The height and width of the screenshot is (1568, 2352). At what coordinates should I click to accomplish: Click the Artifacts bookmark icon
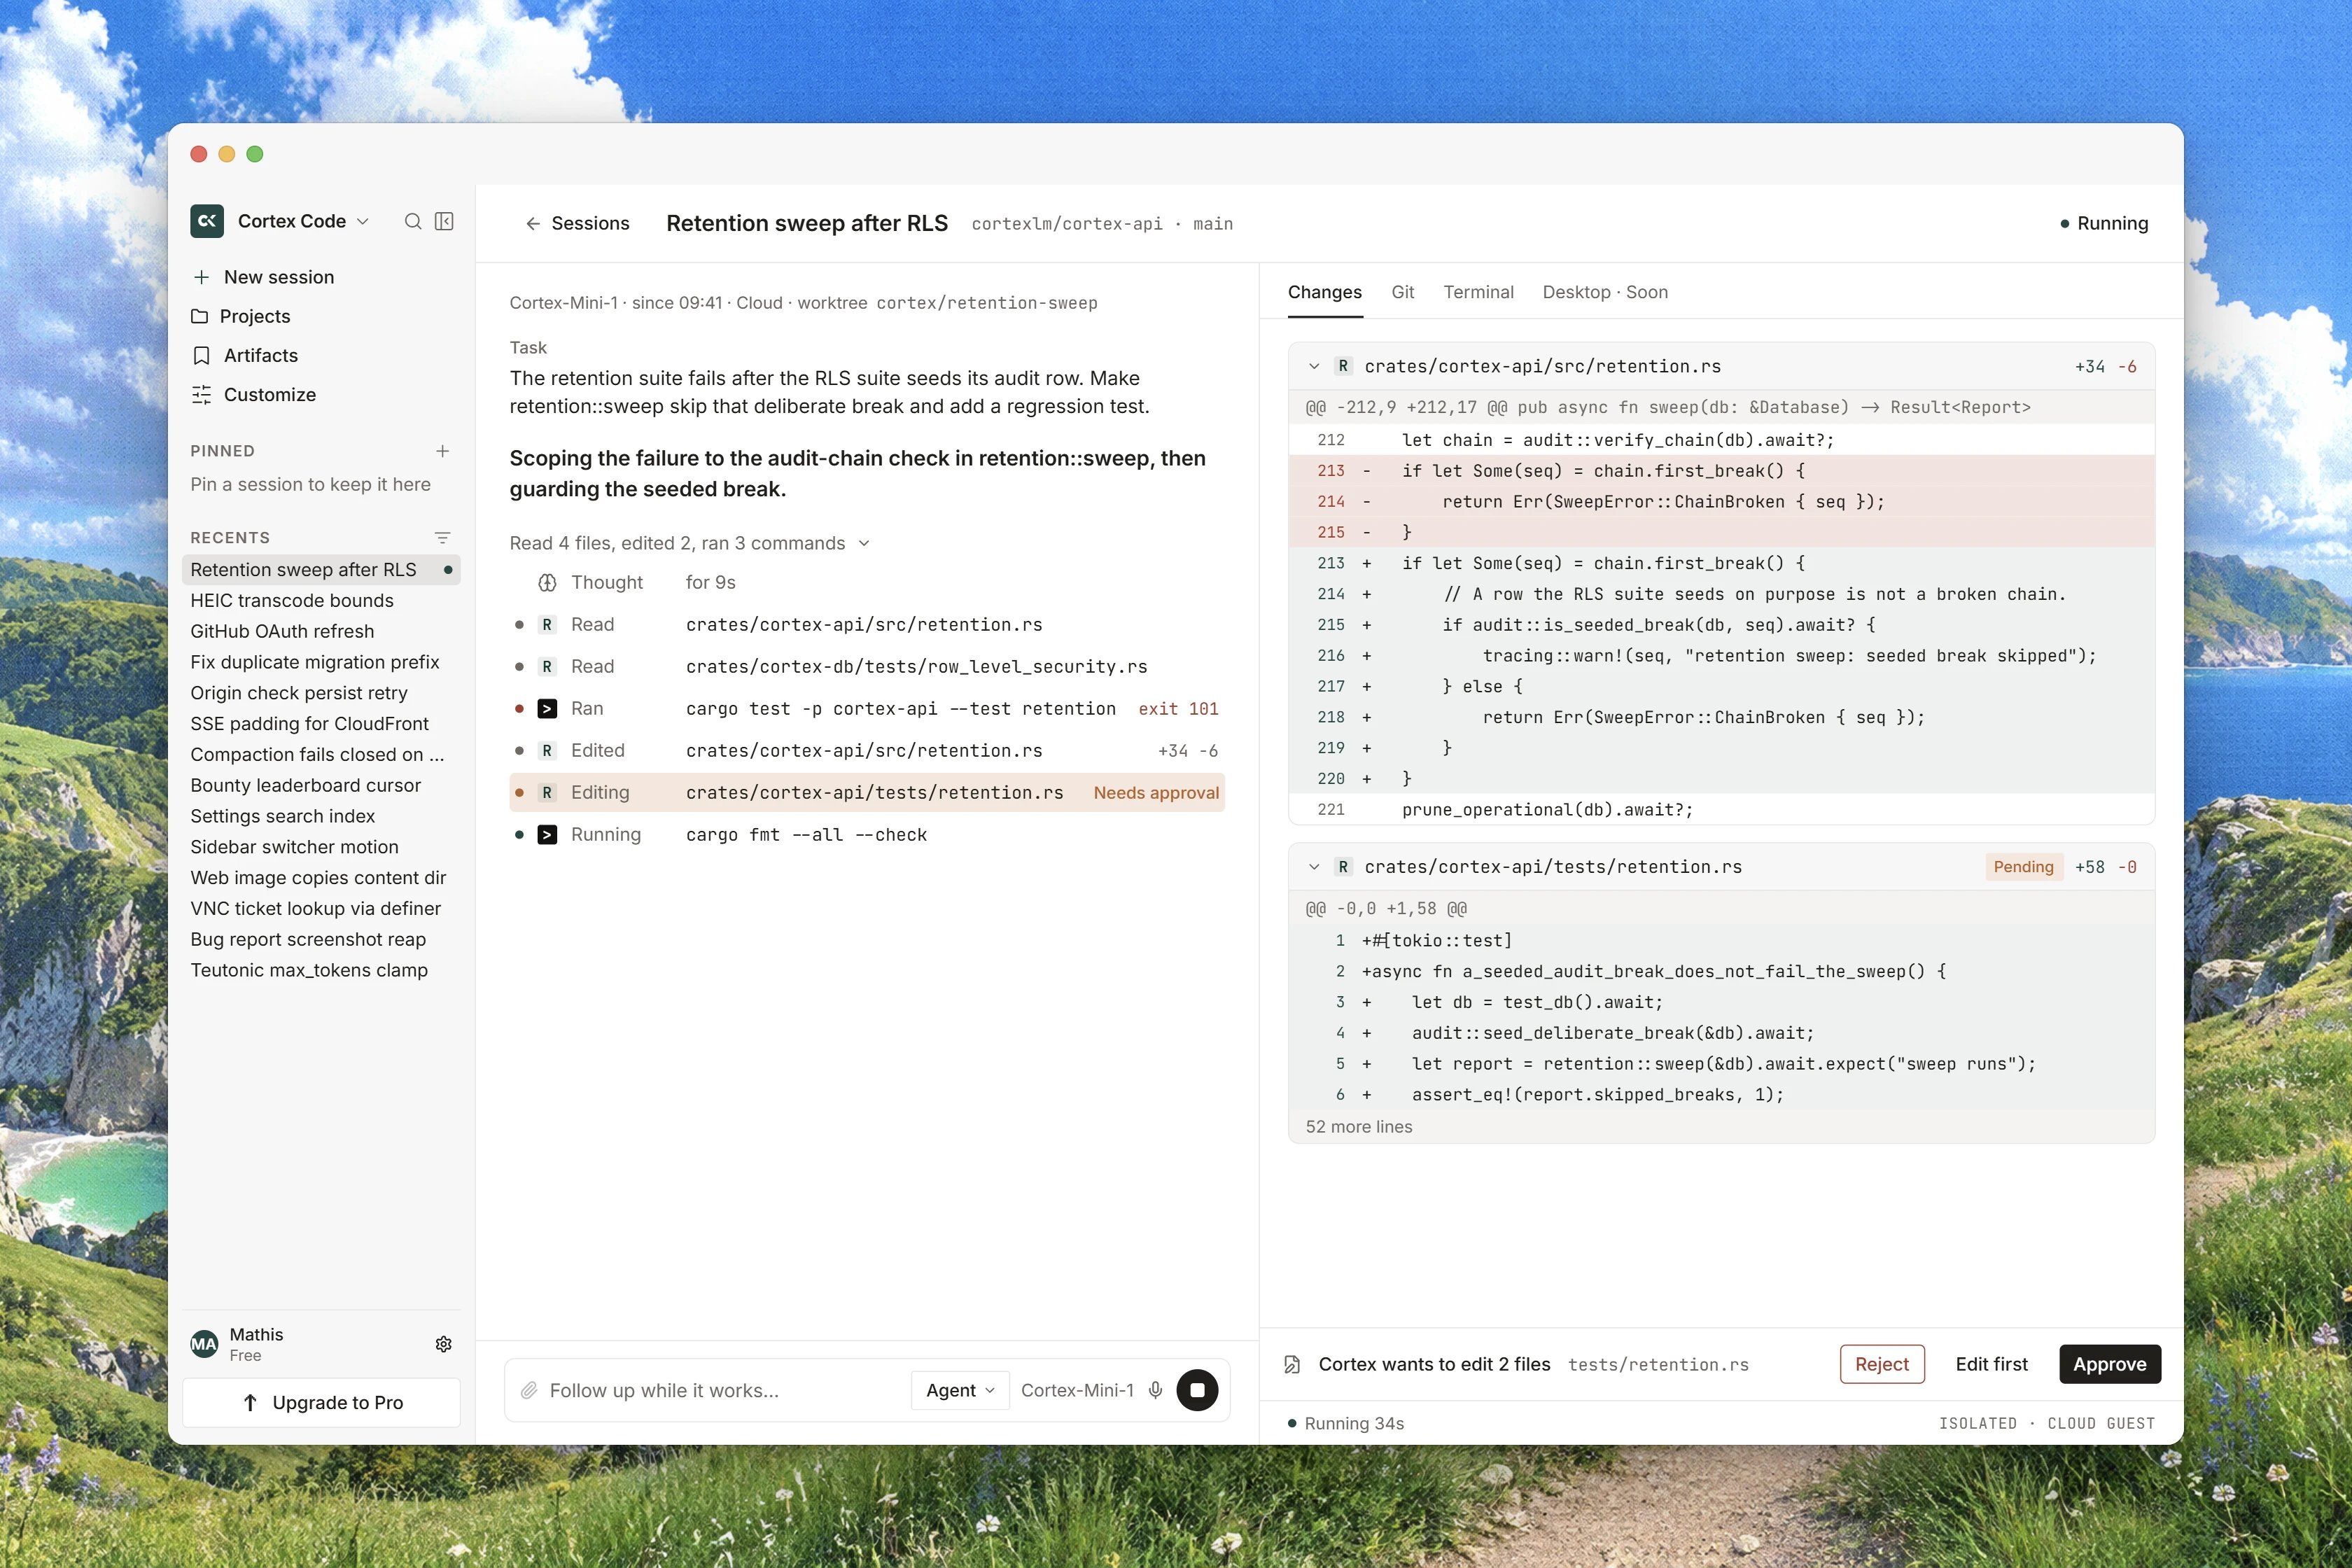point(201,356)
